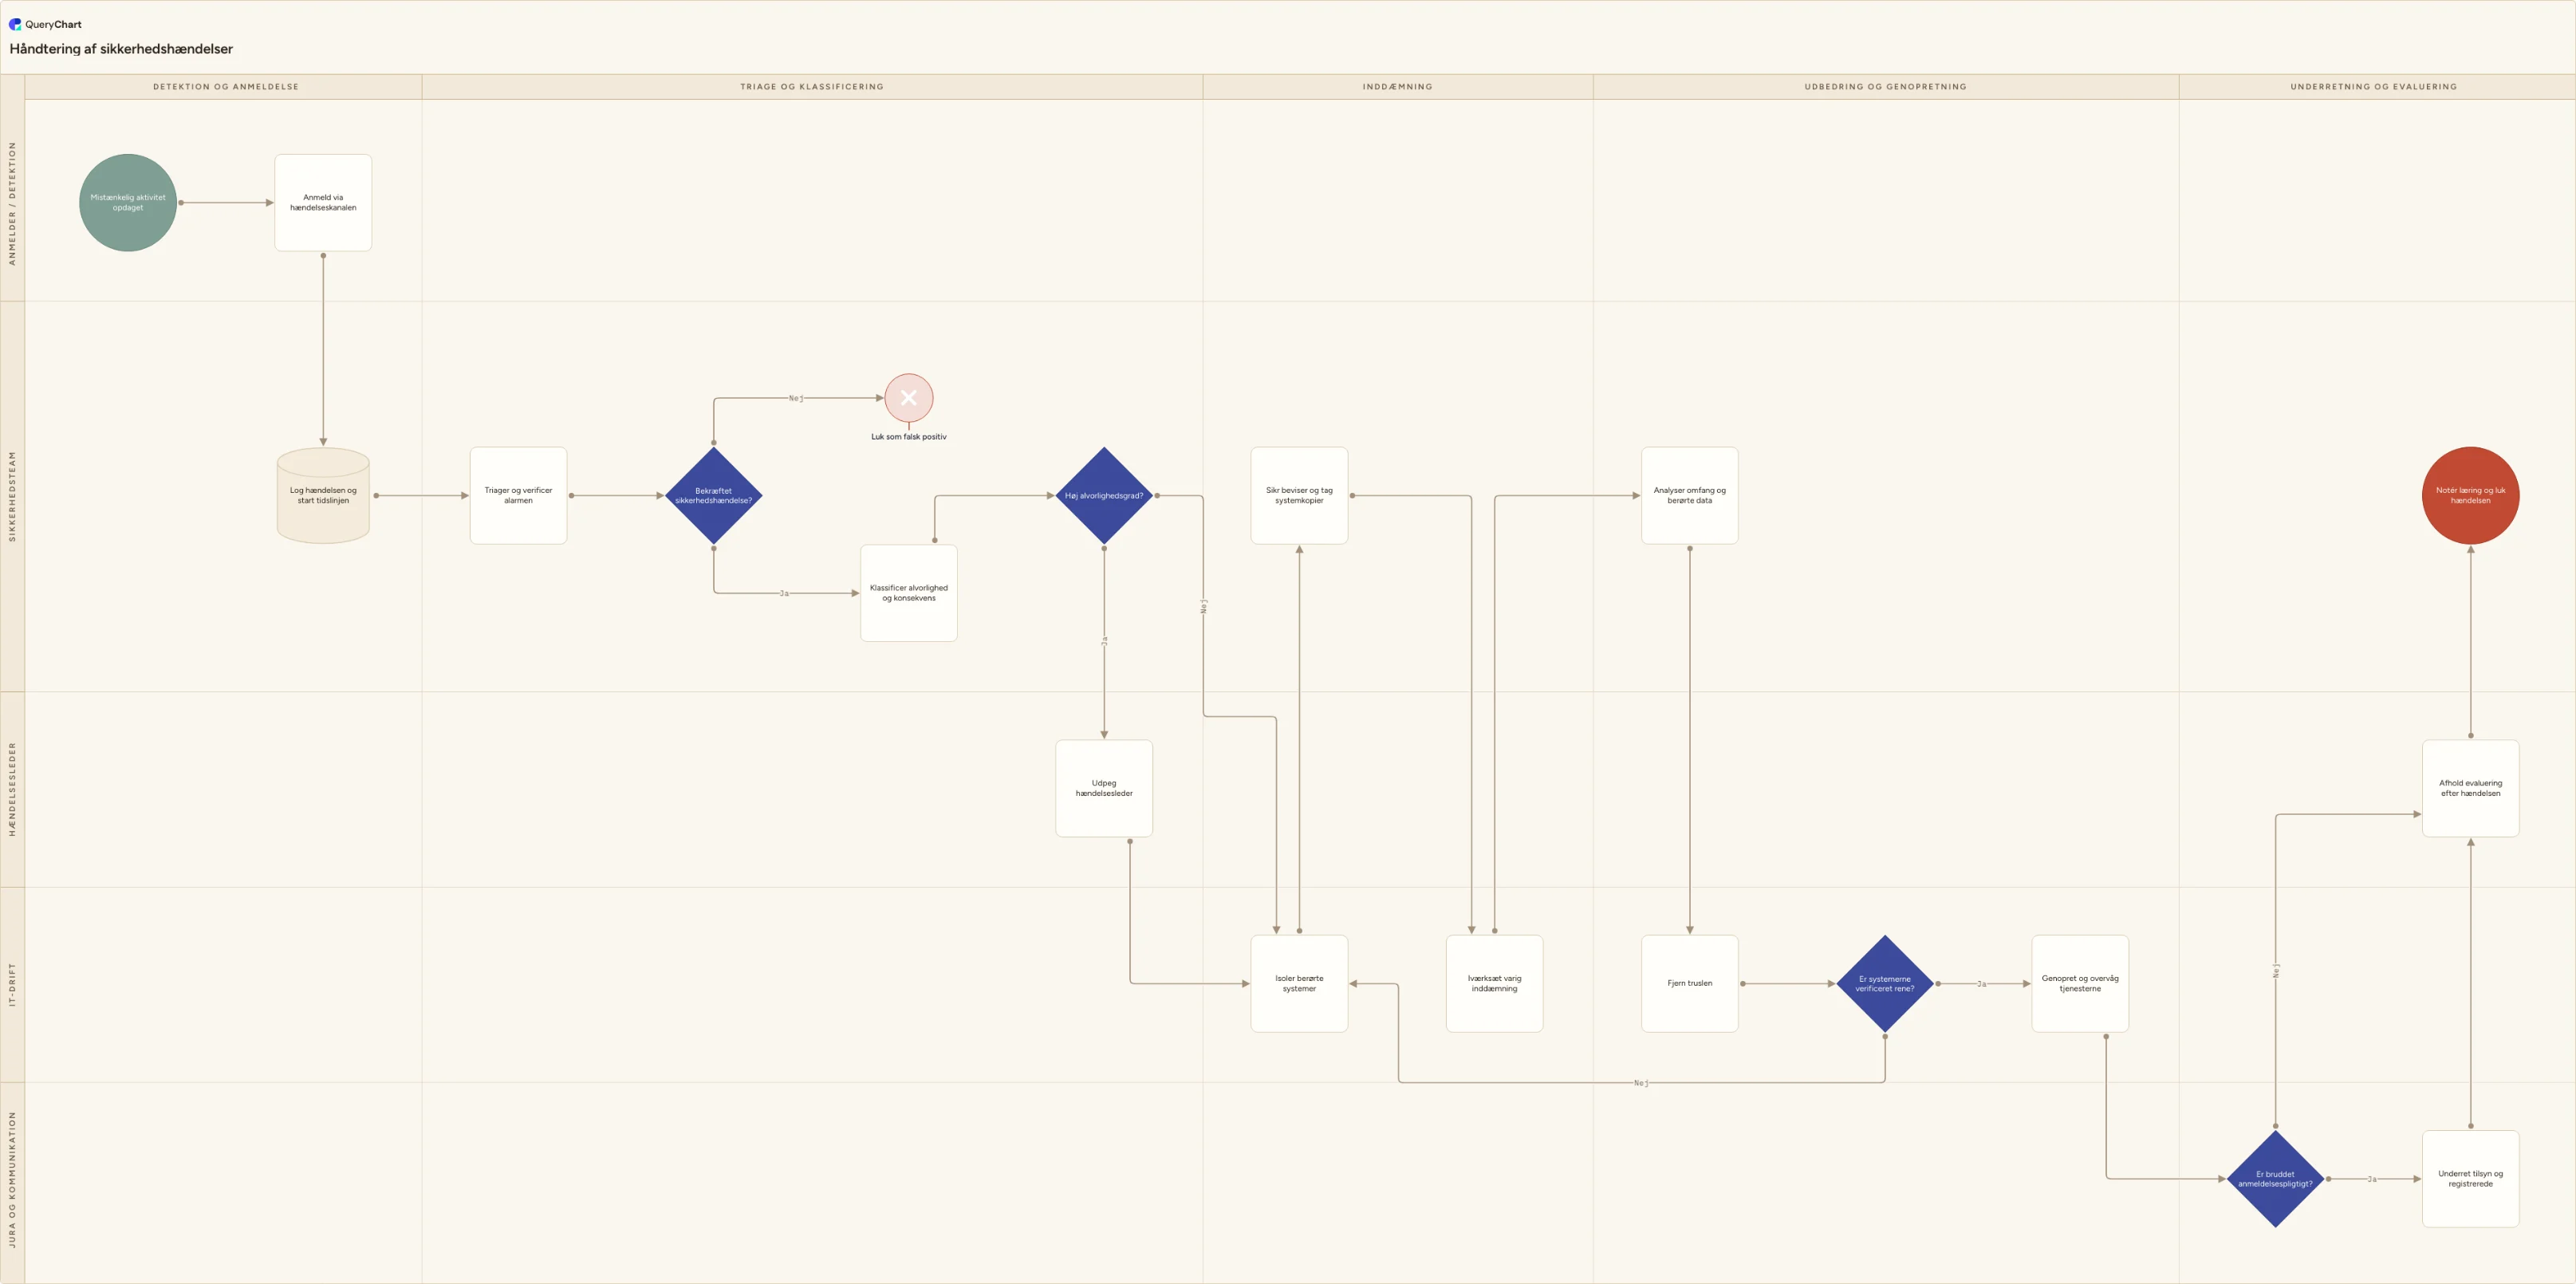2576x1284 pixels.
Task: Select the 'Triager og verificer alarmen' box
Action: [x=518, y=496]
